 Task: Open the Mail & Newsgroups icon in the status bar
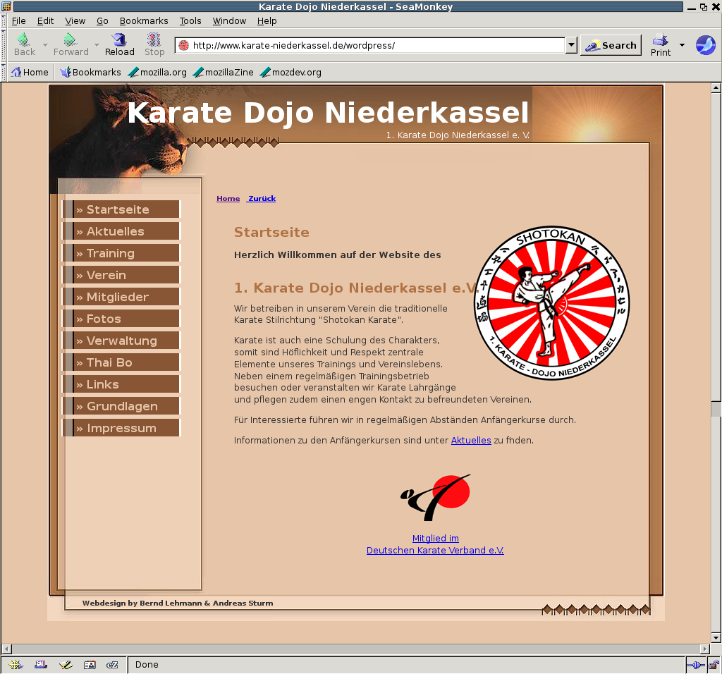(x=40, y=664)
